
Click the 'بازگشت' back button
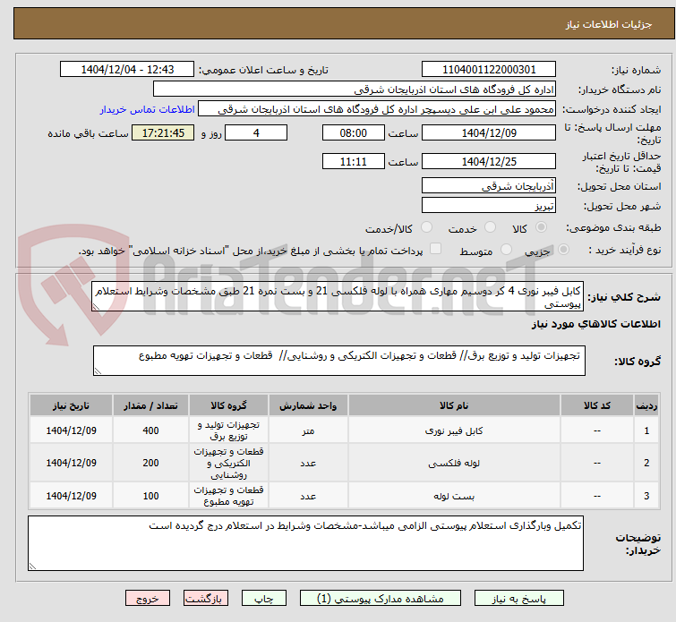click(205, 599)
